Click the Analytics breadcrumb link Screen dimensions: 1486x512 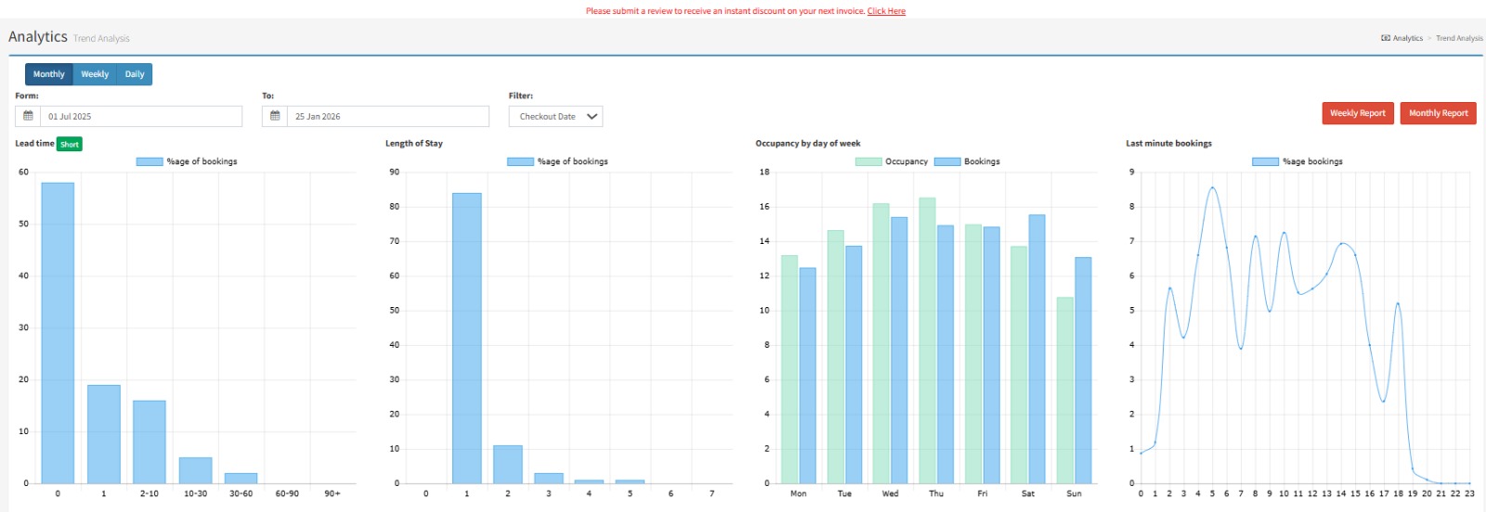[x=1407, y=38]
